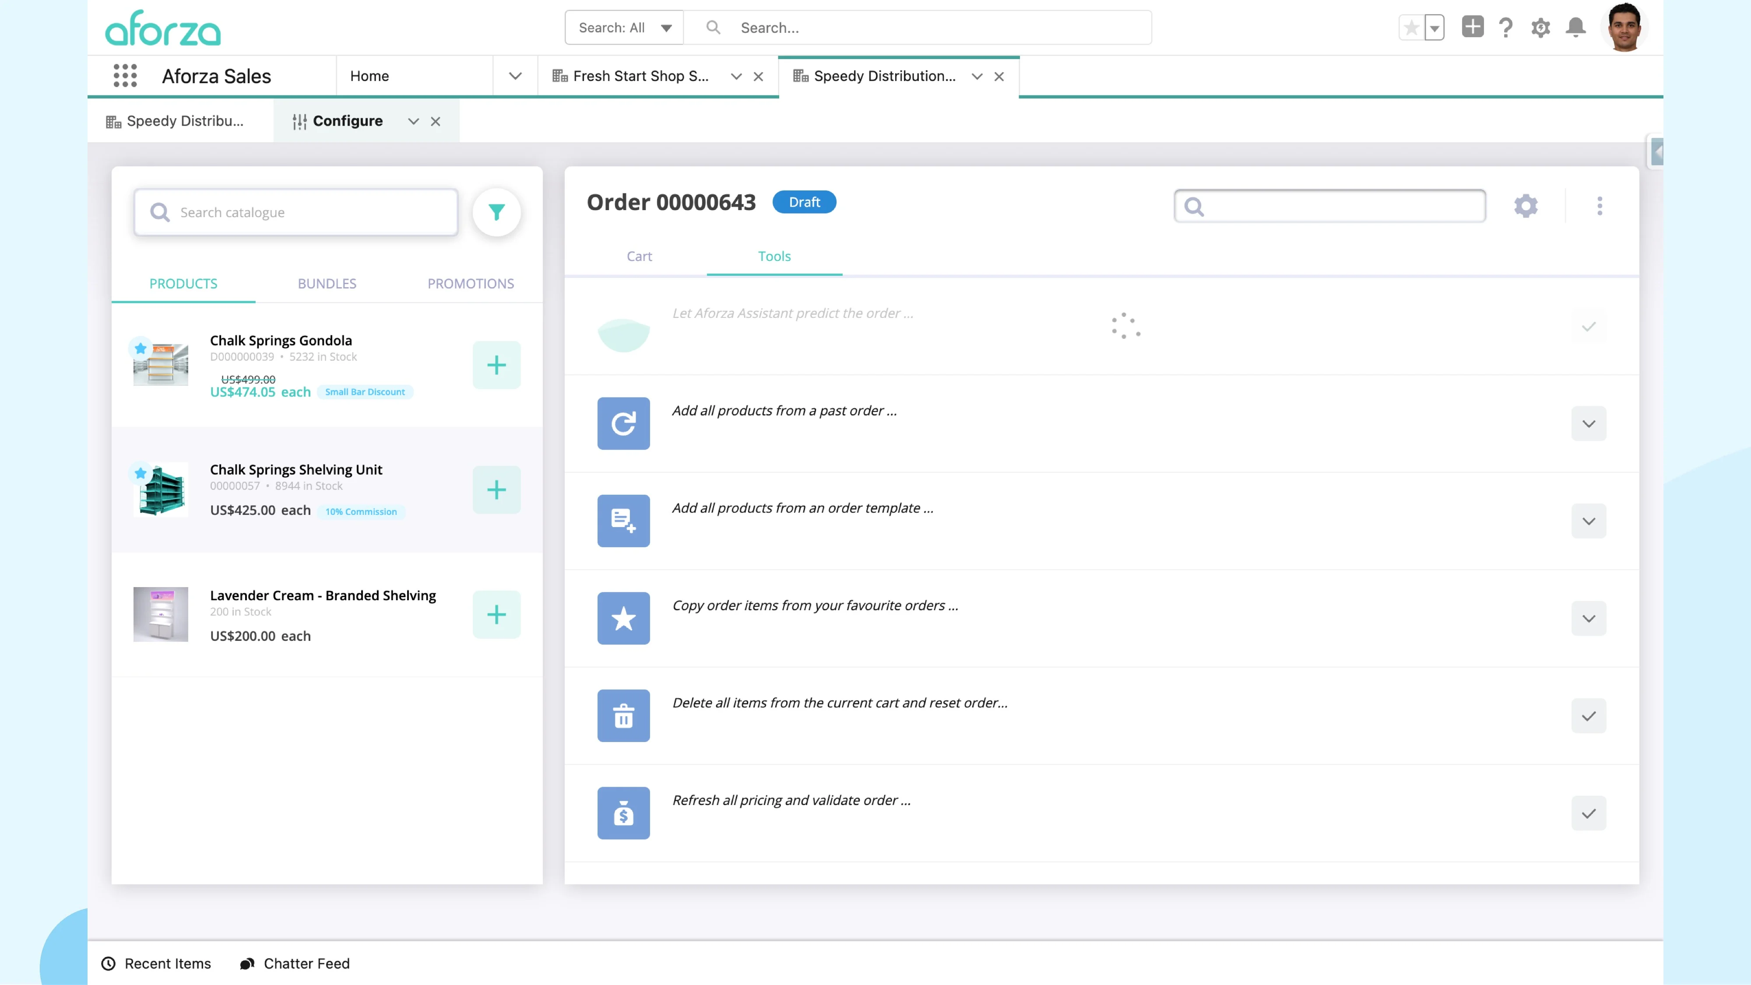The width and height of the screenshot is (1751, 985).
Task: Click the Aforza Assistant predict order checkmark
Action: (1589, 326)
